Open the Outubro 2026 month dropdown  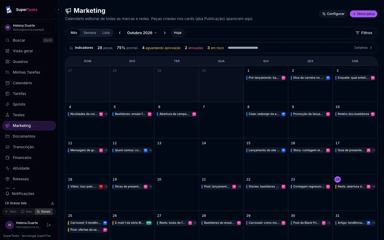point(142,33)
